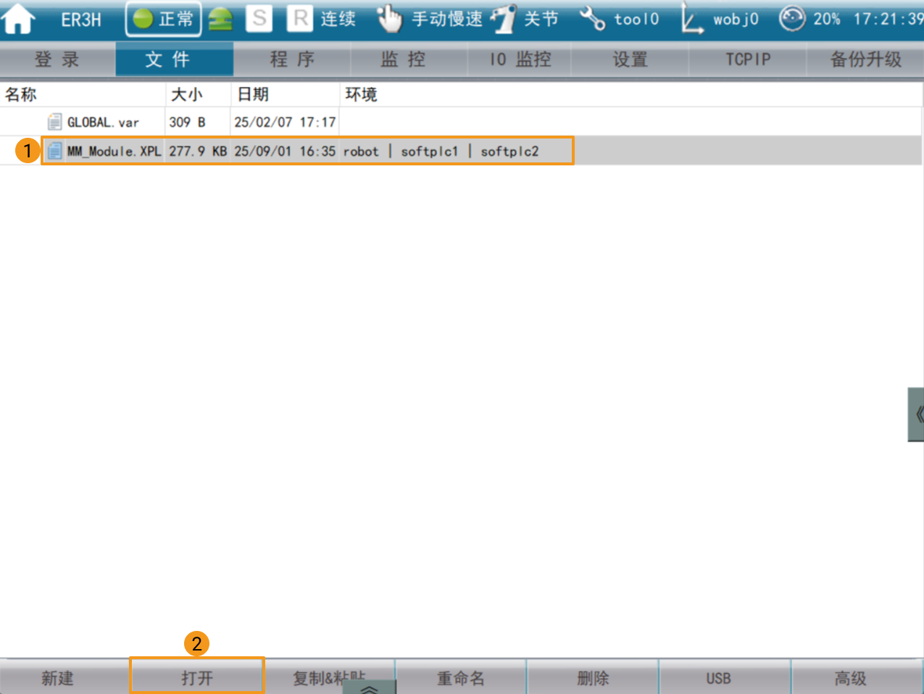Image resolution: width=924 pixels, height=694 pixels.
Task: Open wobj0 coordinate frame icon
Action: point(691,19)
